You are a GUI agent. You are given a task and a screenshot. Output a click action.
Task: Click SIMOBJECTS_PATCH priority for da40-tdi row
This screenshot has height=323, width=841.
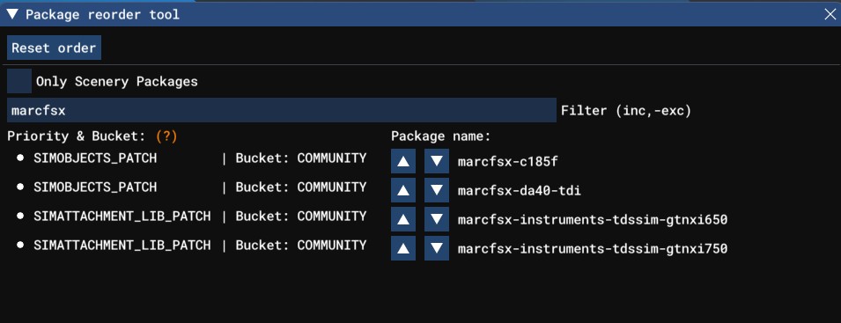click(x=95, y=187)
